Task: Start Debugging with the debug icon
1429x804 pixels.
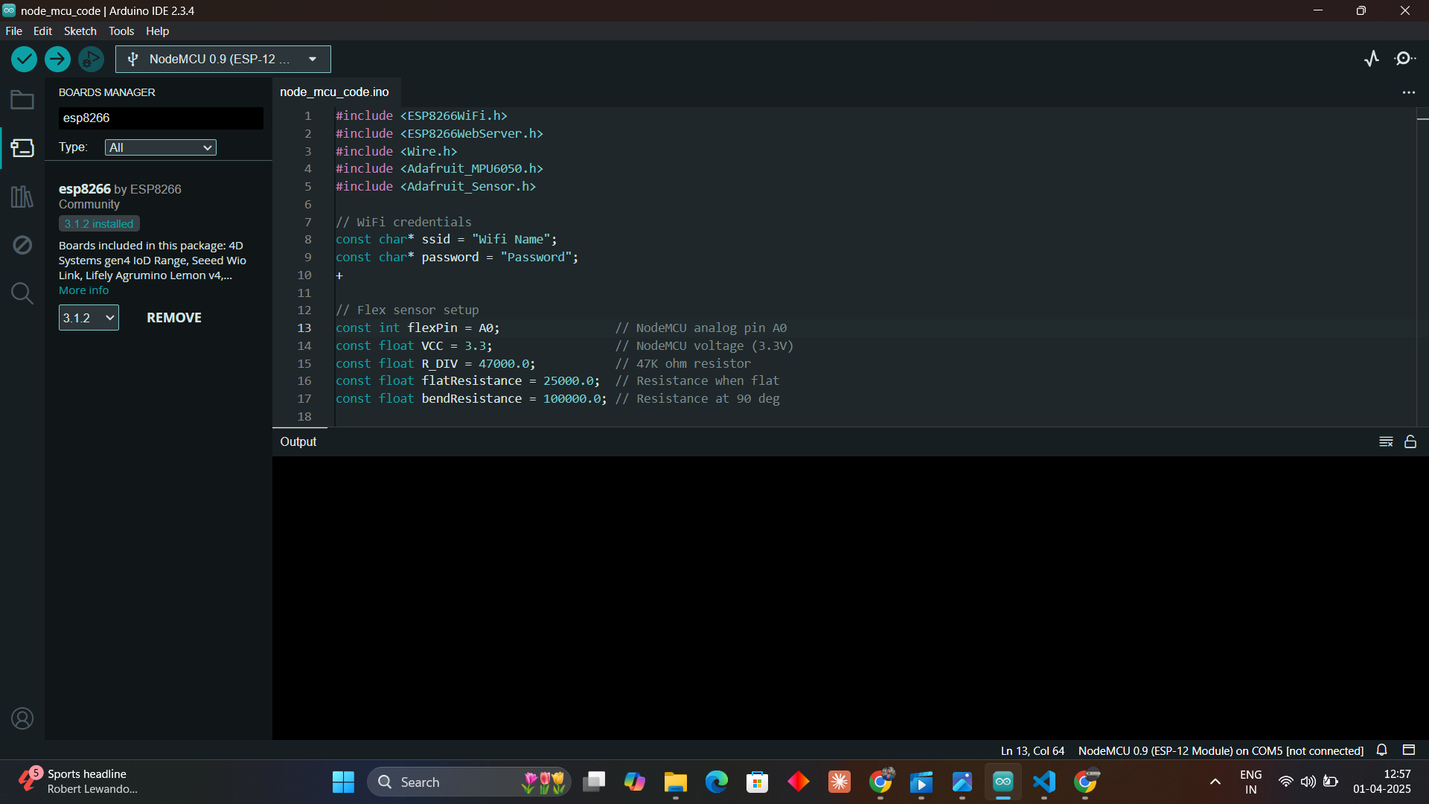Action: [x=91, y=59]
